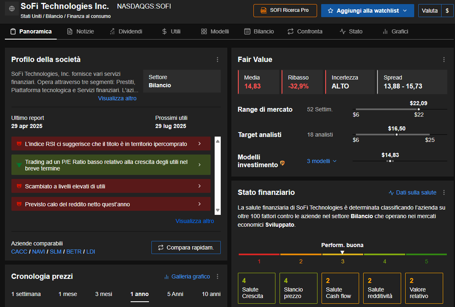The width and height of the screenshot is (455, 307).
Task: Open comparable company SLM
Action: 56,252
